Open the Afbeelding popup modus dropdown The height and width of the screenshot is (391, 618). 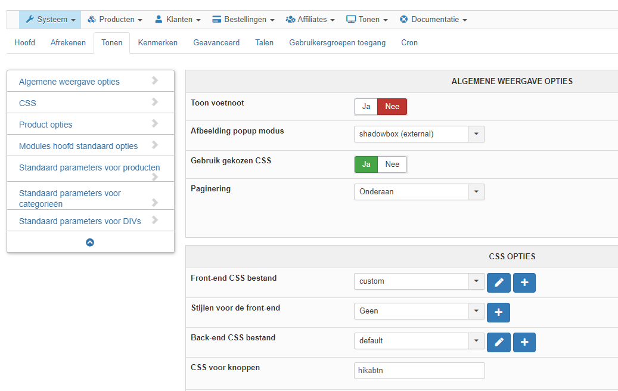tap(420, 134)
